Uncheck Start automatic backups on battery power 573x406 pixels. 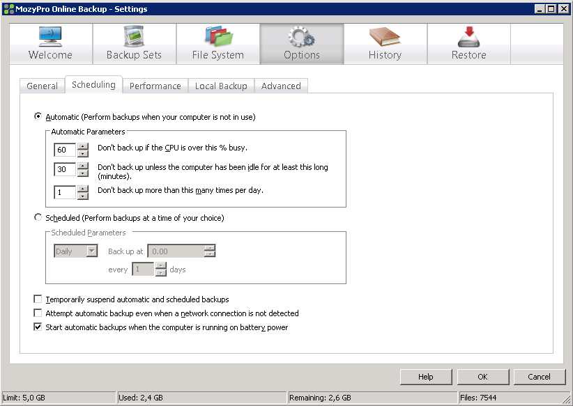tap(38, 327)
